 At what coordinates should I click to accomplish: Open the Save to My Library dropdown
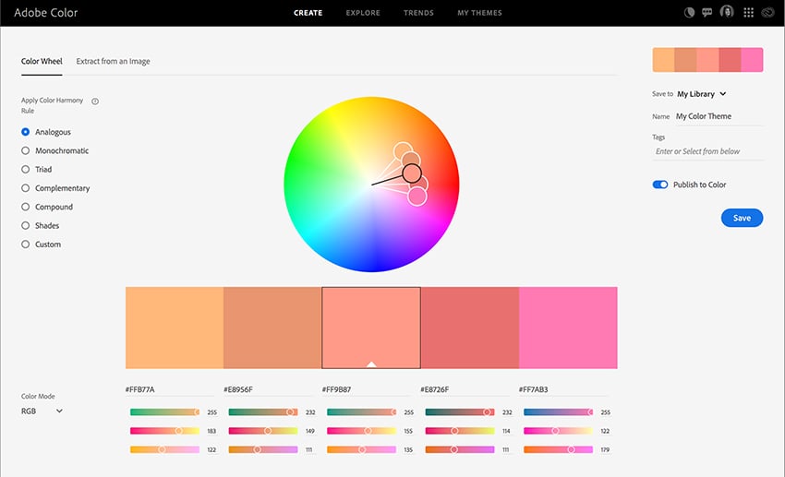coord(701,94)
